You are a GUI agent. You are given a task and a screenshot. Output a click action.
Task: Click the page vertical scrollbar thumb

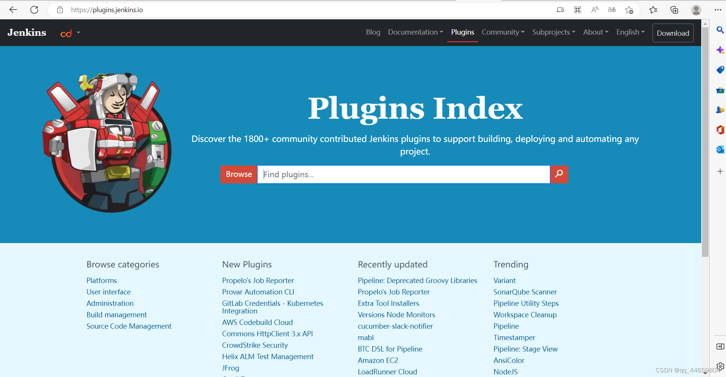[705, 142]
